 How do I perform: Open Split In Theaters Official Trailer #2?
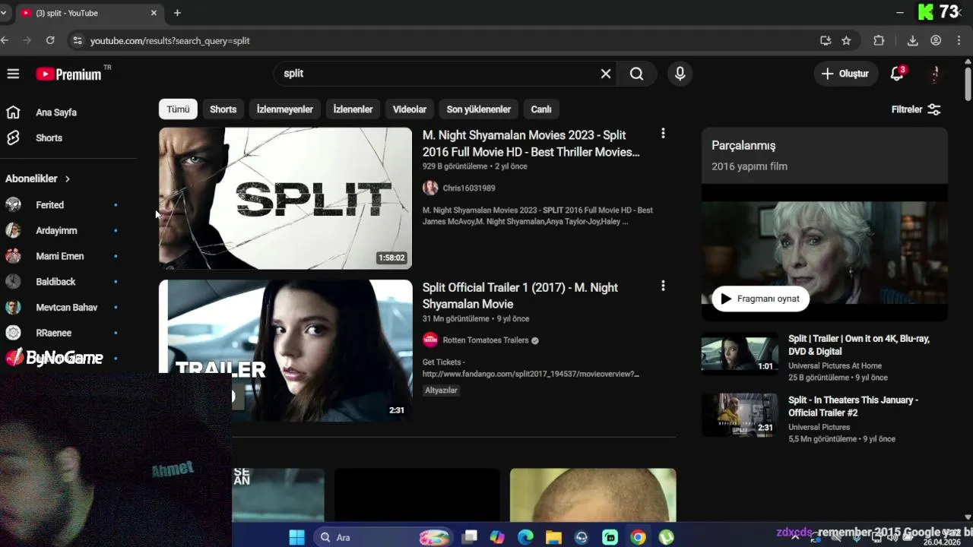[853, 406]
